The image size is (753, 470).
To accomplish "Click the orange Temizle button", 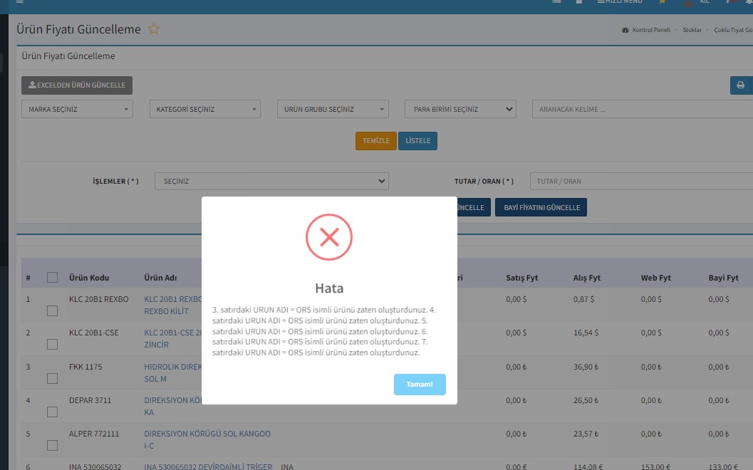I will pyautogui.click(x=375, y=141).
